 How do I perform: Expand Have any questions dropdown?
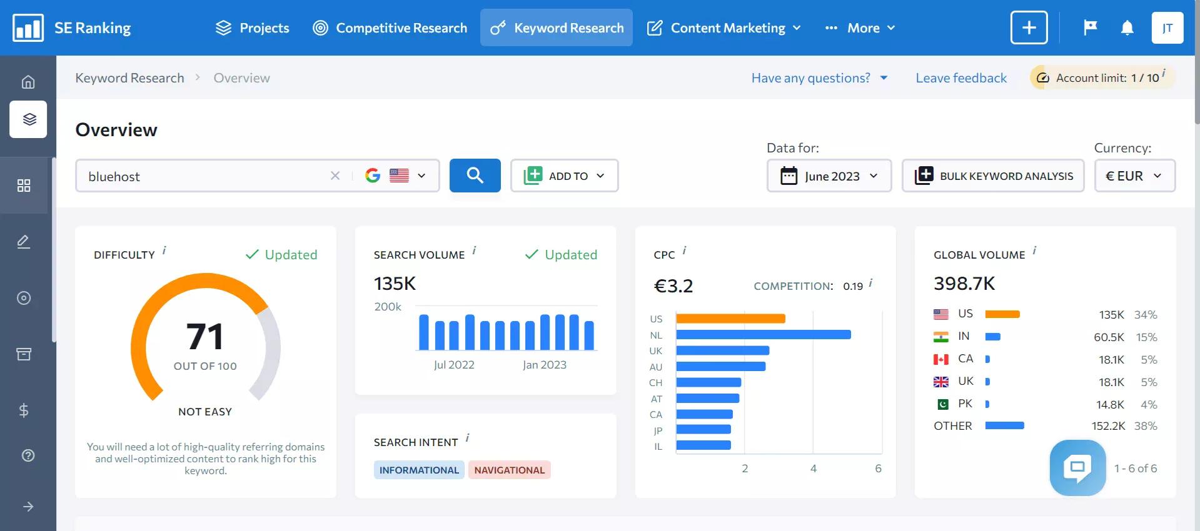[x=819, y=78]
